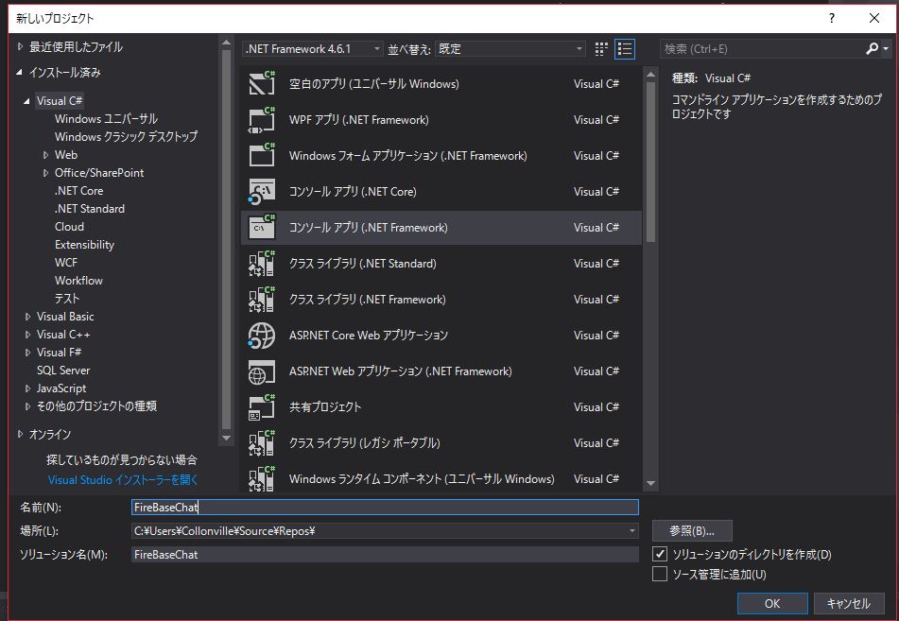Select the SQL Server category
Screen dimensions: 899x621
pyautogui.click(x=63, y=371)
